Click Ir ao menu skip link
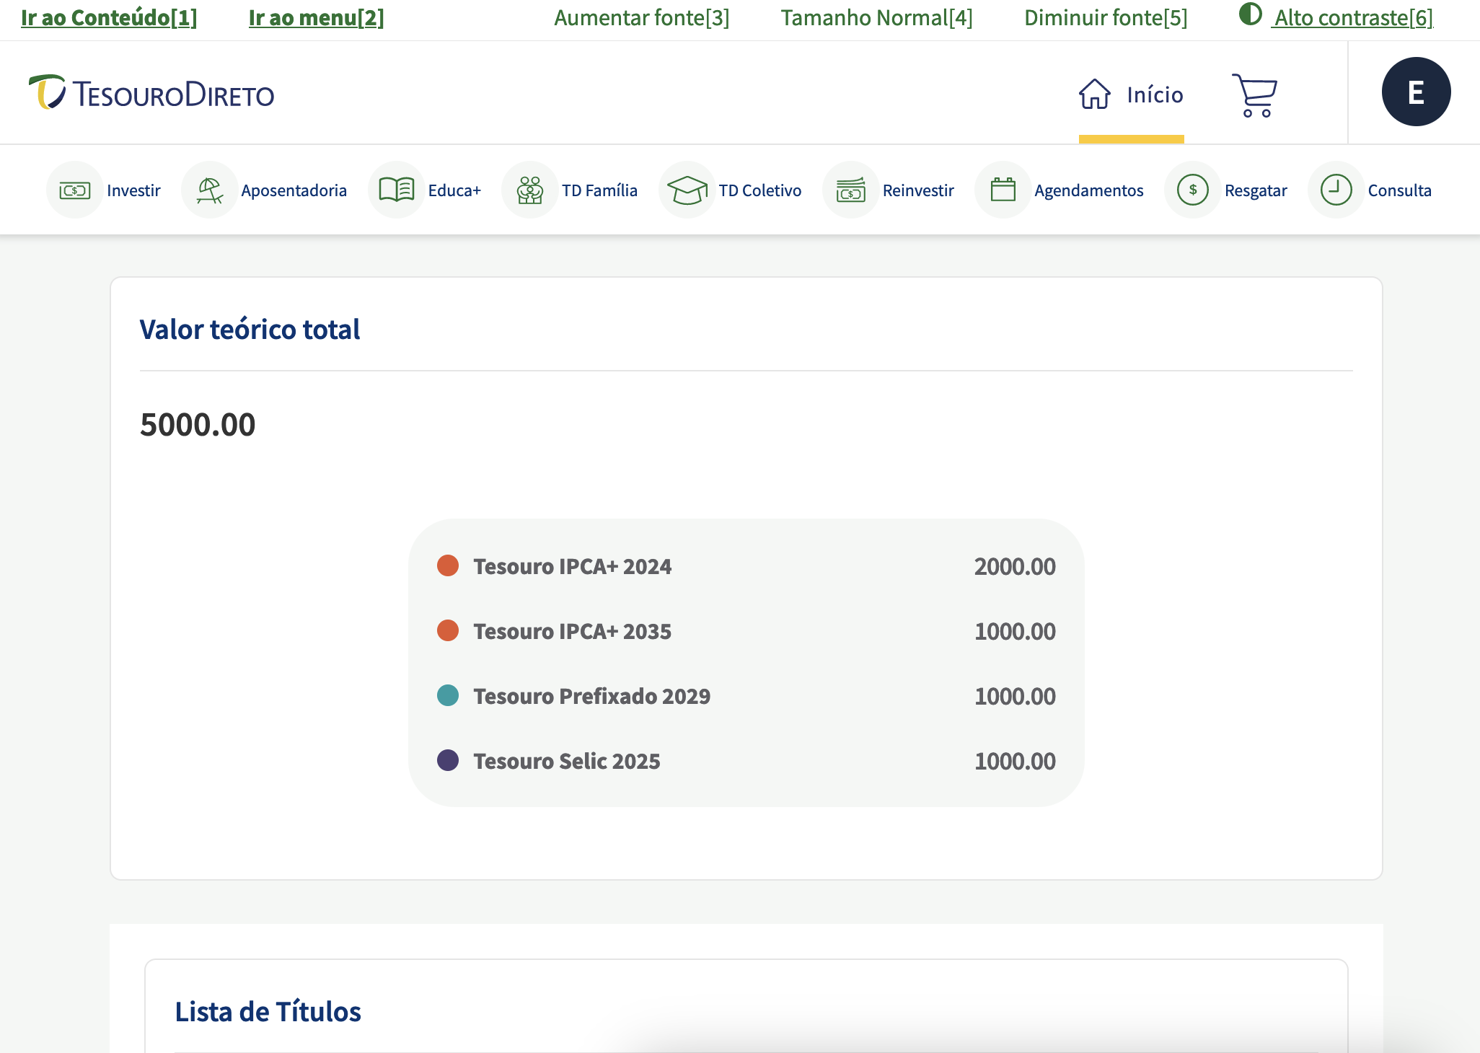This screenshot has width=1480, height=1053. click(x=316, y=17)
